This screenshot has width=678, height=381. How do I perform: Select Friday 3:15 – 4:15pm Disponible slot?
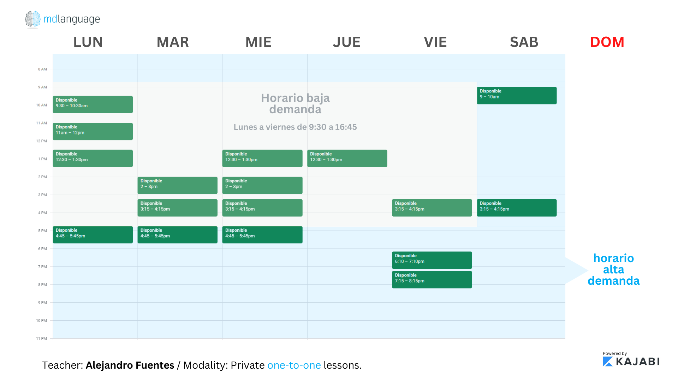tap(432, 208)
